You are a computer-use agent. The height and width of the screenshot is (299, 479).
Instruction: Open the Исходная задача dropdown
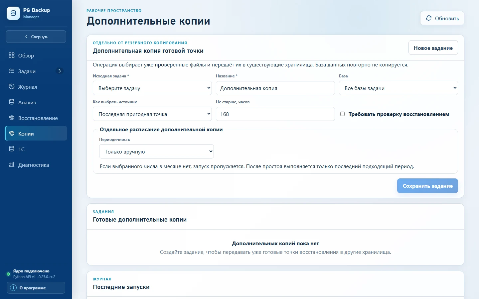click(x=152, y=88)
